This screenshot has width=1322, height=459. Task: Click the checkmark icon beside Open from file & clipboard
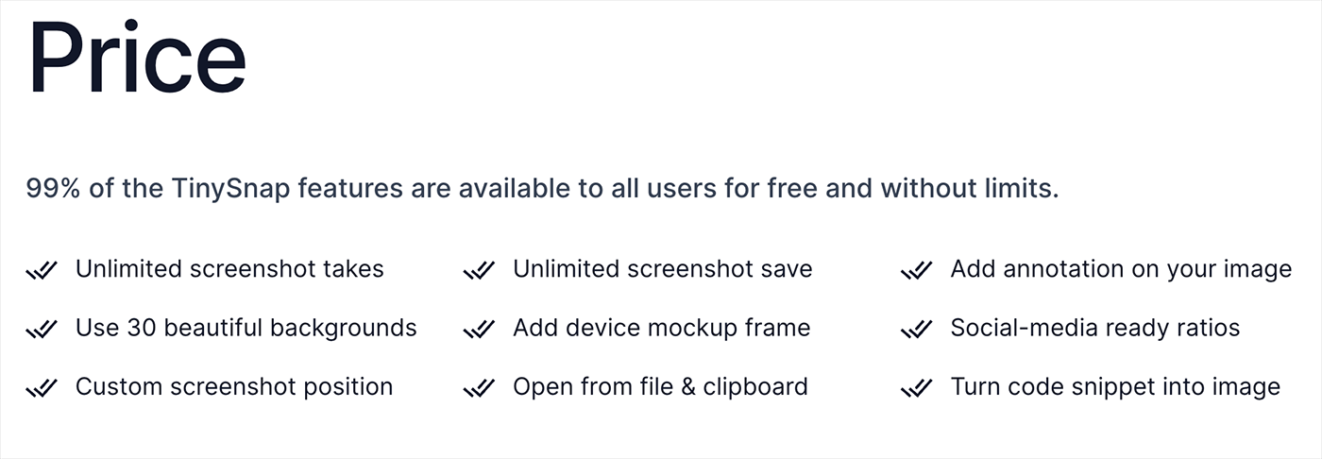tap(480, 387)
